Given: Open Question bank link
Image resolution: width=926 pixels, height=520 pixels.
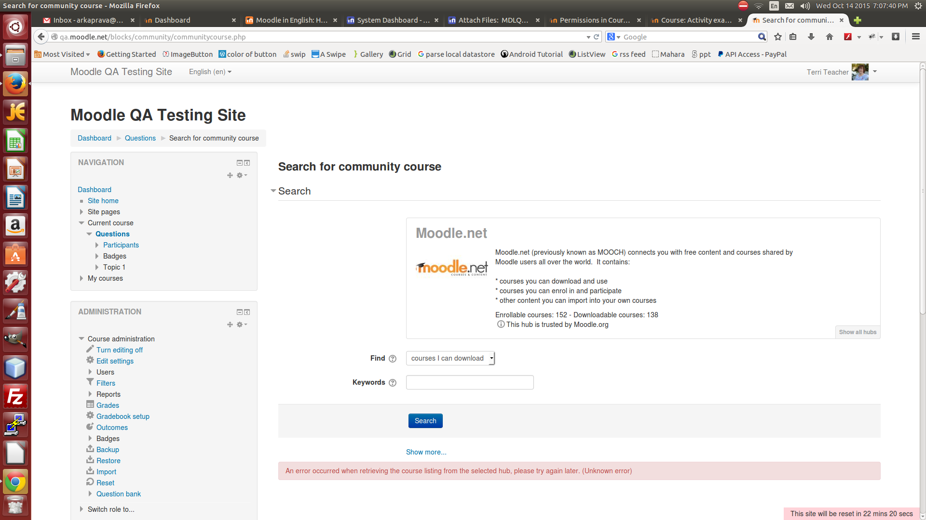Looking at the screenshot, I should (x=119, y=494).
